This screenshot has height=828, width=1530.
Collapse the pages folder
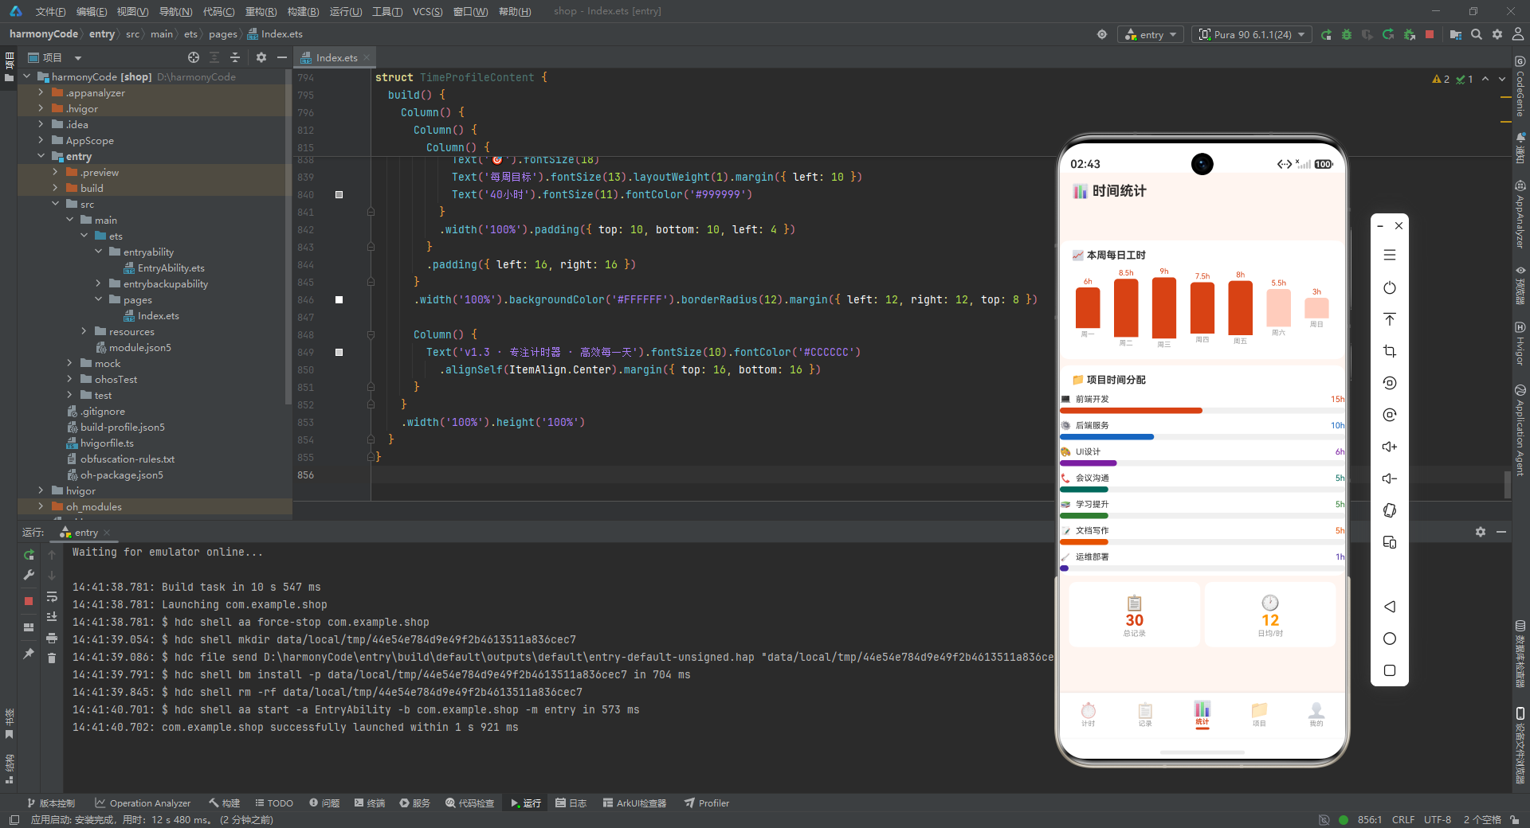(x=98, y=299)
